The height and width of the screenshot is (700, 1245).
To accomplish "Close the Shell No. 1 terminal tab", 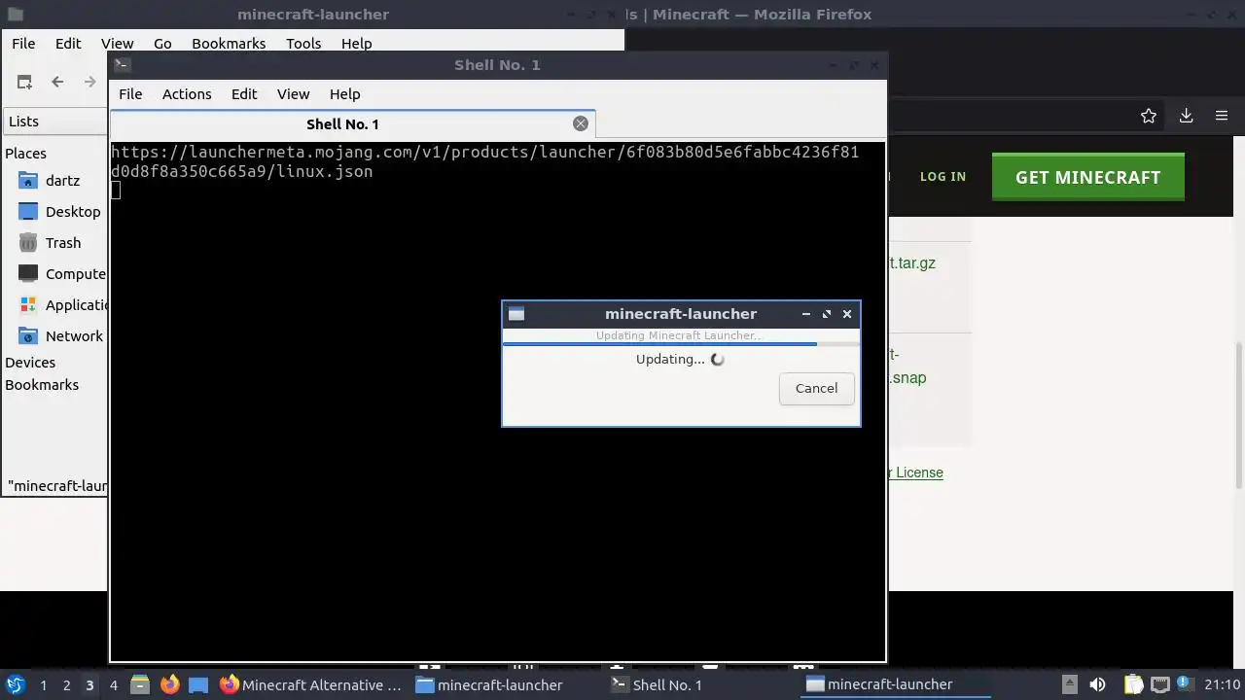I will (x=581, y=123).
